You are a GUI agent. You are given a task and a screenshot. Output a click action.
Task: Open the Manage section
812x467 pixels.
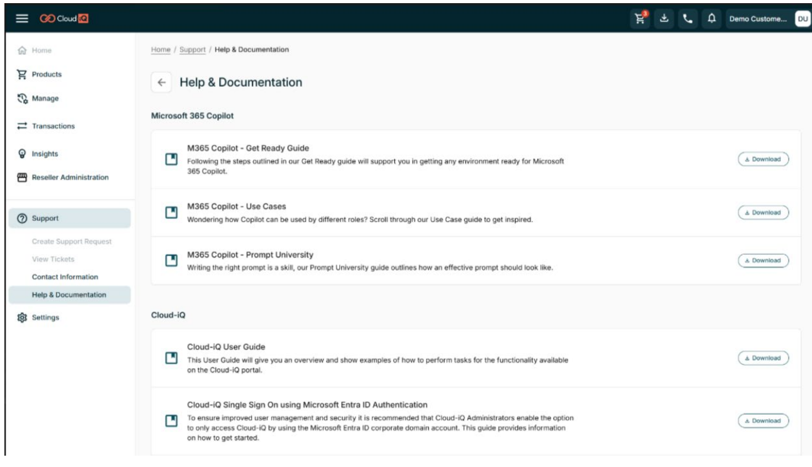(x=45, y=98)
